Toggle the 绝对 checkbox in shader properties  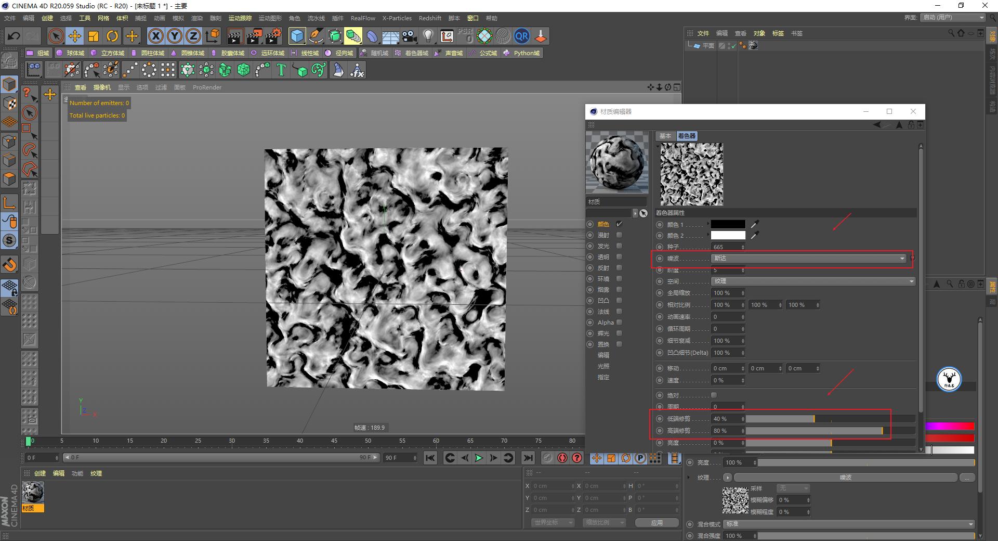point(713,395)
